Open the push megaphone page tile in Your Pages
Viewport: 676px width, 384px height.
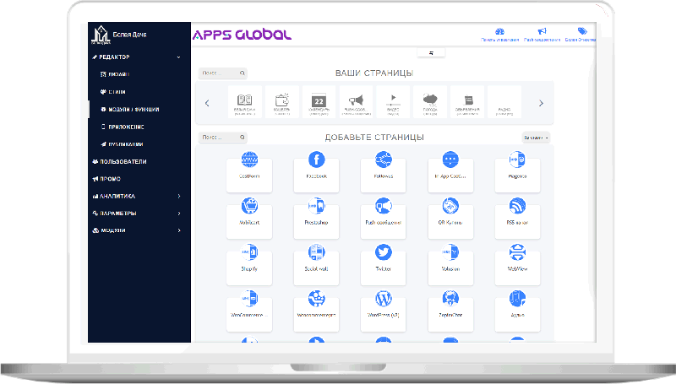coord(356,102)
